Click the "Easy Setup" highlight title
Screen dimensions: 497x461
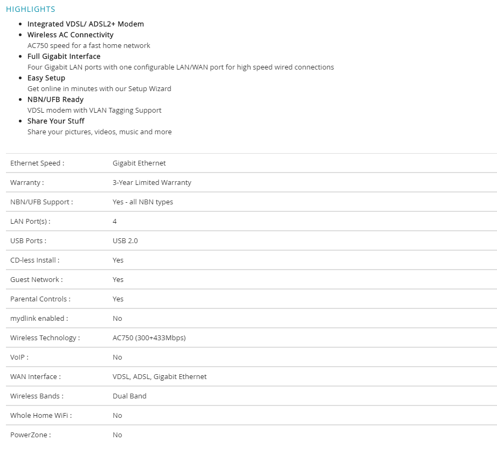click(x=46, y=78)
